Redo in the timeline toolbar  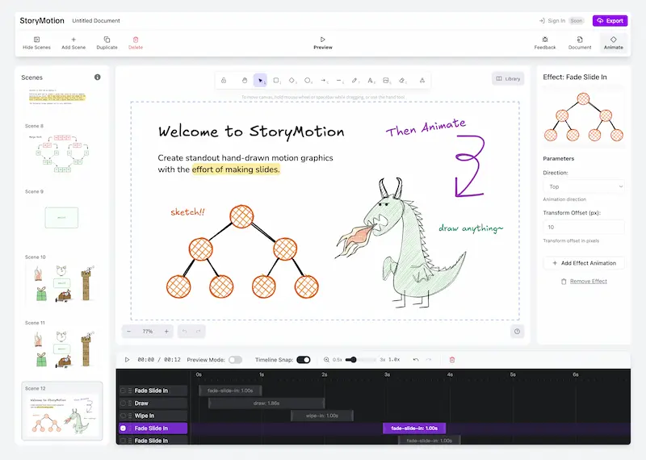click(429, 359)
